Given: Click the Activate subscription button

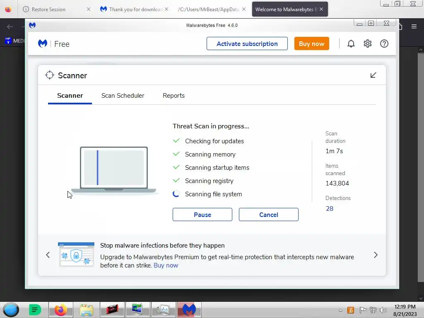Looking at the screenshot, I should 247,43.
